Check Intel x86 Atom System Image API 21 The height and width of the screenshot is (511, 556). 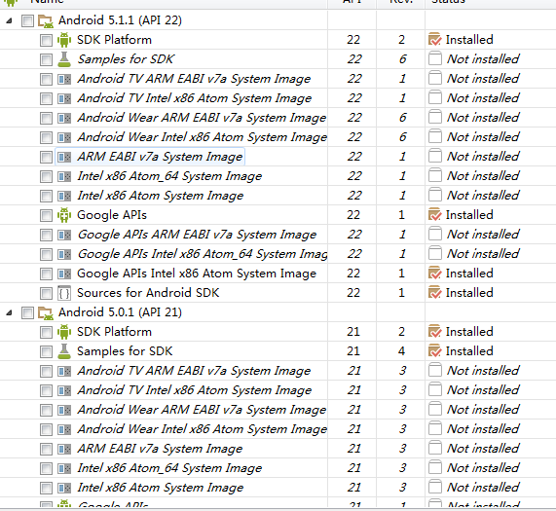click(x=46, y=488)
